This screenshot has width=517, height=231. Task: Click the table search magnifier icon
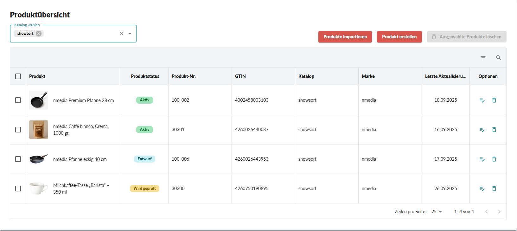pyautogui.click(x=498, y=58)
